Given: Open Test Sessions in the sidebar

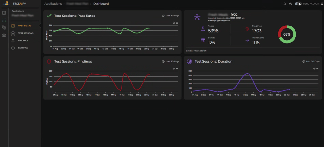Looking at the screenshot, I should (x=26, y=33).
